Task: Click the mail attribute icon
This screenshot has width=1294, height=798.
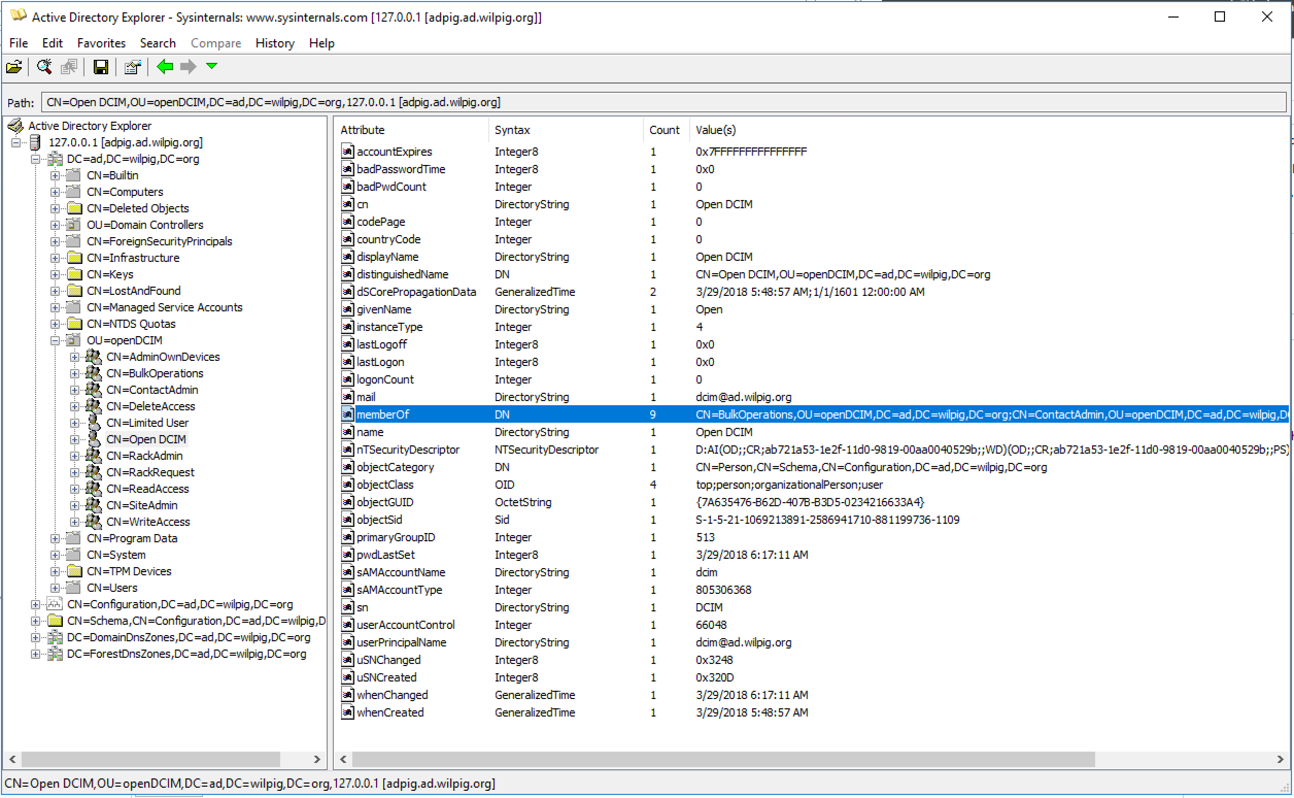Action: [x=347, y=397]
